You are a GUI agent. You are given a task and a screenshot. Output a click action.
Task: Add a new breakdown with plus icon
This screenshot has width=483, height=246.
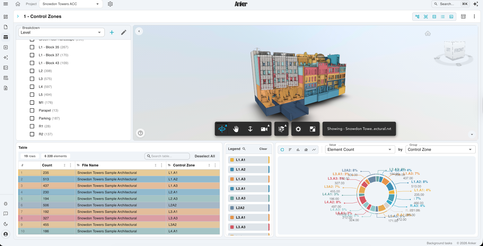tap(112, 32)
